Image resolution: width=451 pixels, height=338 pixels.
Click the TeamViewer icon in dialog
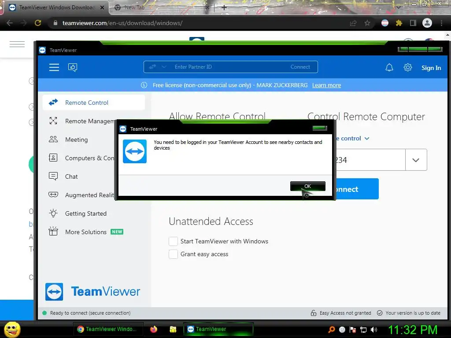[135, 151]
